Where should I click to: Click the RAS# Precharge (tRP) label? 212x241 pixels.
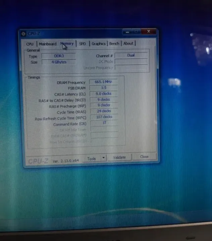tap(67, 106)
